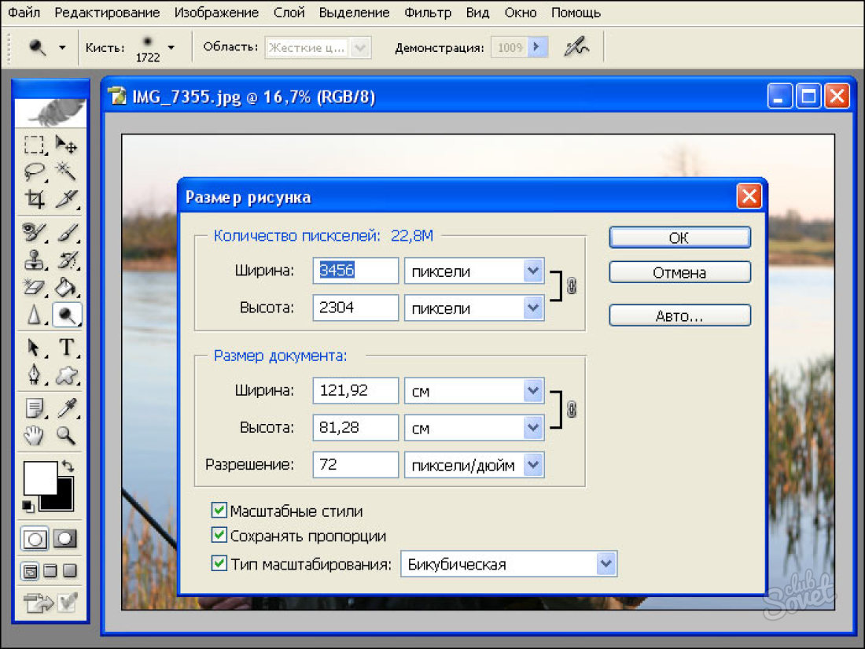The image size is (865, 649).
Task: Select the Type text tool
Action: point(67,347)
